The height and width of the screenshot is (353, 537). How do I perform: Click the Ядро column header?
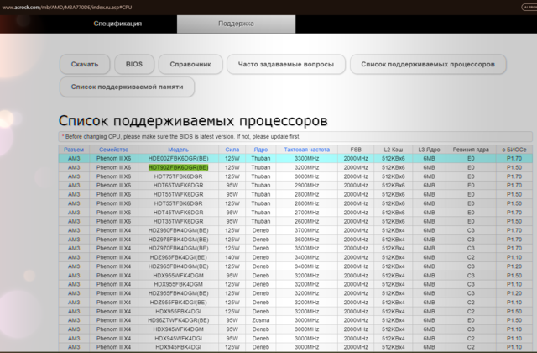click(x=261, y=149)
